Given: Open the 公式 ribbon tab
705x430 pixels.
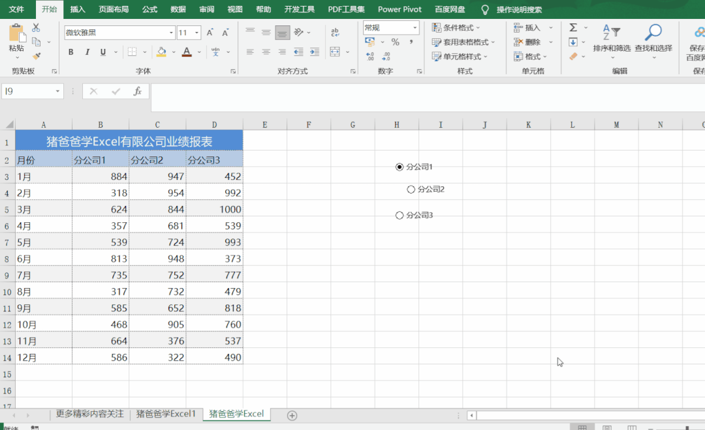Looking at the screenshot, I should (x=149, y=9).
